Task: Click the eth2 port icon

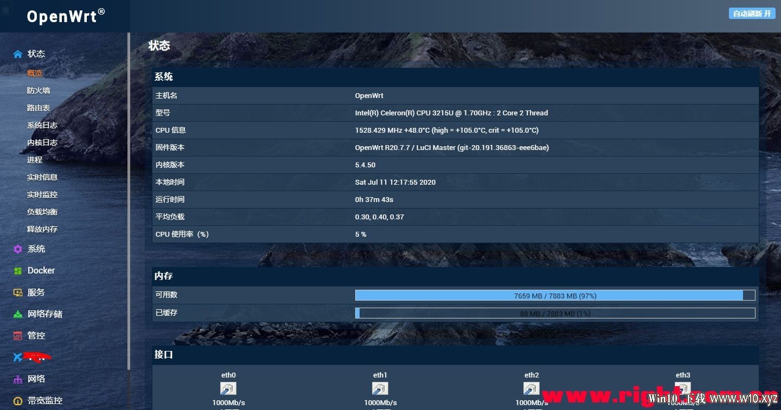Action: click(x=532, y=388)
